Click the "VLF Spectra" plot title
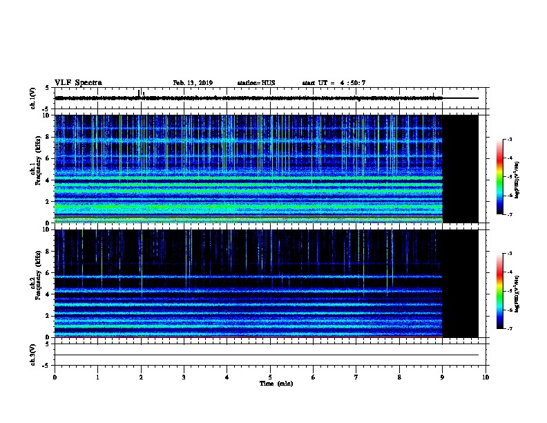Viewport: 547px width, 423px height. click(x=78, y=83)
